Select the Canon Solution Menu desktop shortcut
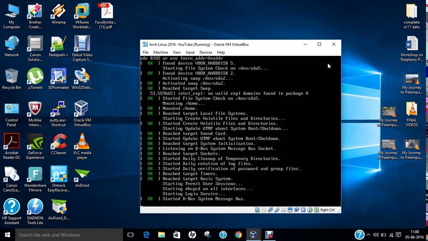Image resolution: width=428 pixels, height=241 pixels. [x=35, y=49]
